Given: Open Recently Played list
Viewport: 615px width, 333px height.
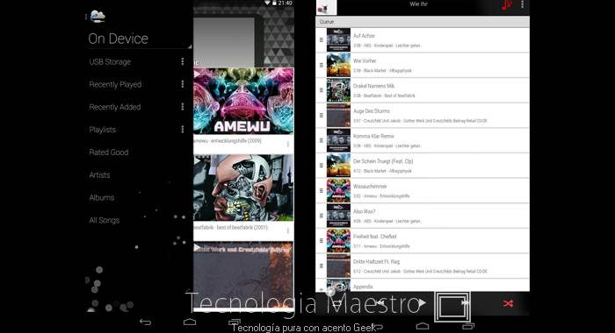Looking at the screenshot, I should (115, 84).
